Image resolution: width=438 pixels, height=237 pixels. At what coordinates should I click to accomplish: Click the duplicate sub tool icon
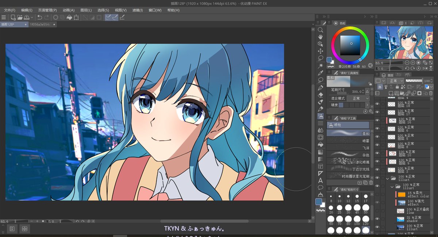point(365,183)
